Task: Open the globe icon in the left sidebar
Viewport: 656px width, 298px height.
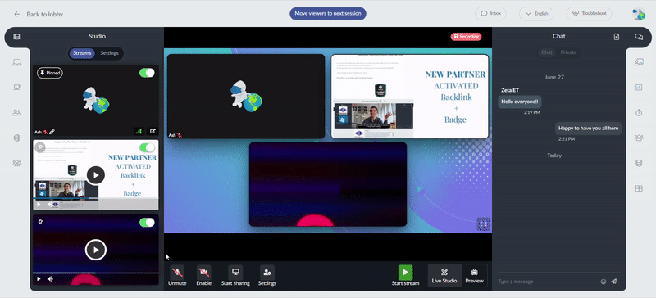Action: tap(17, 138)
